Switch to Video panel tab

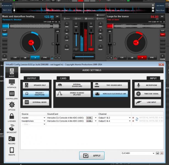coord(78,19)
